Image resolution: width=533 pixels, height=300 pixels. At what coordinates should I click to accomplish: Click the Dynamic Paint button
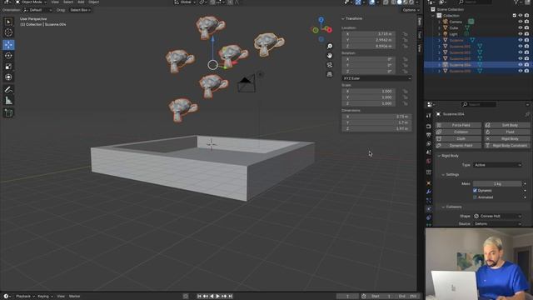[x=458, y=146]
